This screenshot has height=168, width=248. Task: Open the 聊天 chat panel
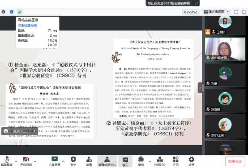coord(125,162)
